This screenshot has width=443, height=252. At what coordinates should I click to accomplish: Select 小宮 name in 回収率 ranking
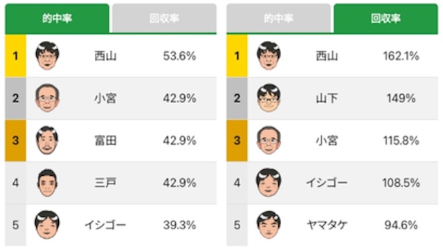[x=327, y=141]
